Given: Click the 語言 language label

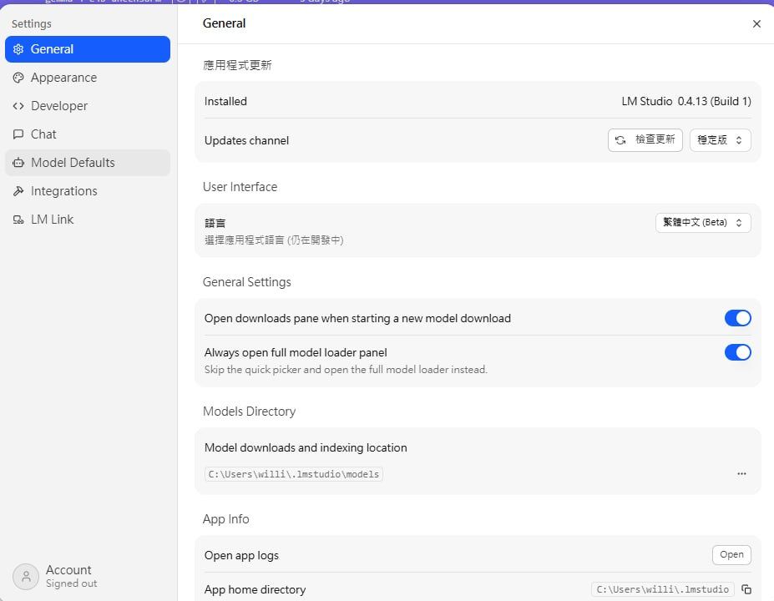Looking at the screenshot, I should click(215, 223).
